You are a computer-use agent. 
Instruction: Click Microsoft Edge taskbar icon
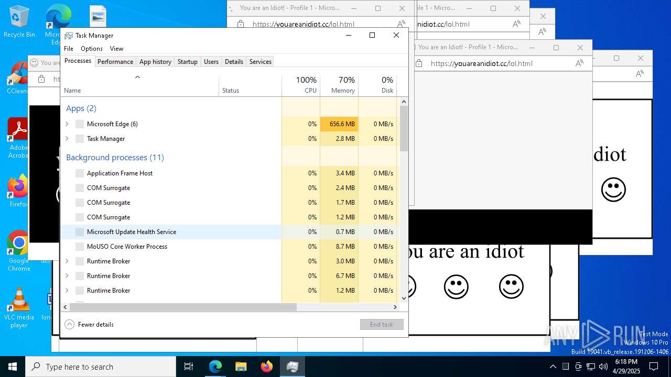pyautogui.click(x=215, y=367)
